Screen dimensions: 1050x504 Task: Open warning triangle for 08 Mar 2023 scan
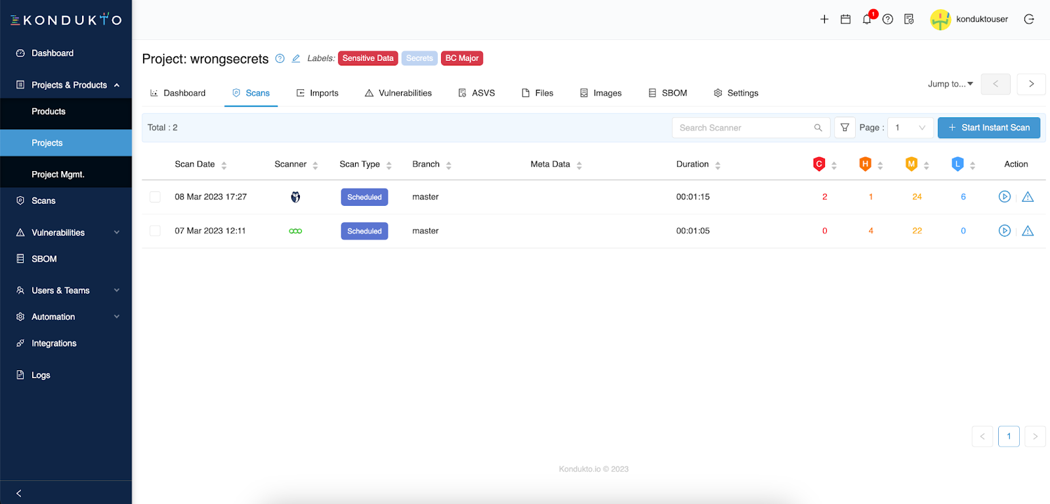tap(1028, 197)
